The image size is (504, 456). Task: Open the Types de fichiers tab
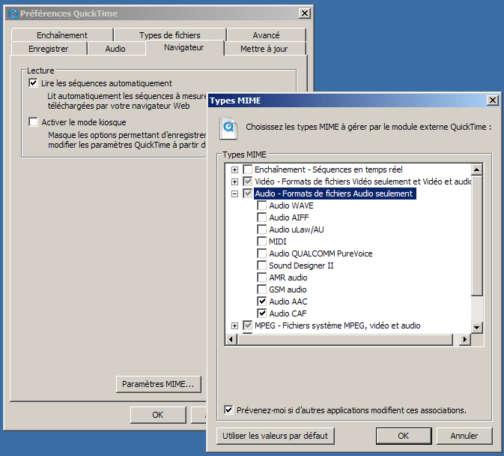(170, 35)
